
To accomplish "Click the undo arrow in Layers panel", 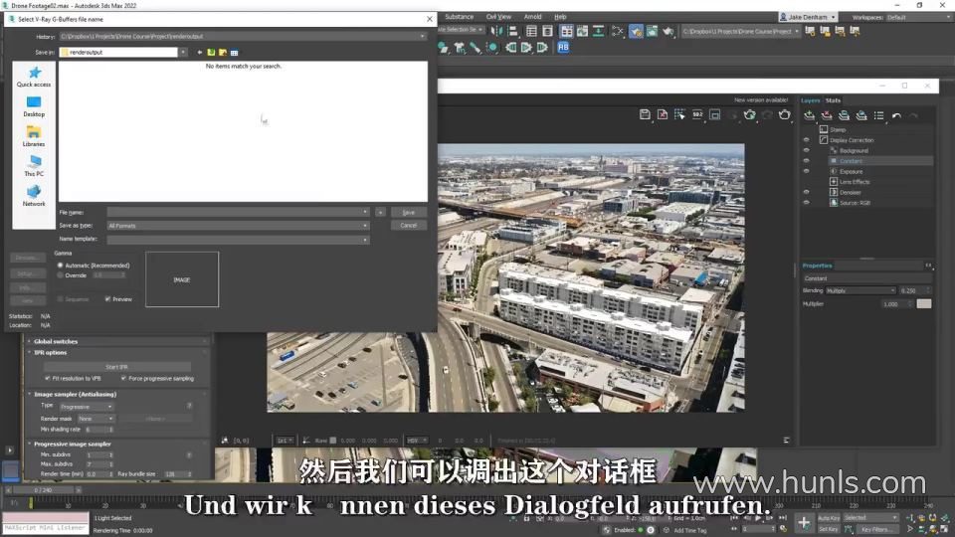I will point(896,115).
